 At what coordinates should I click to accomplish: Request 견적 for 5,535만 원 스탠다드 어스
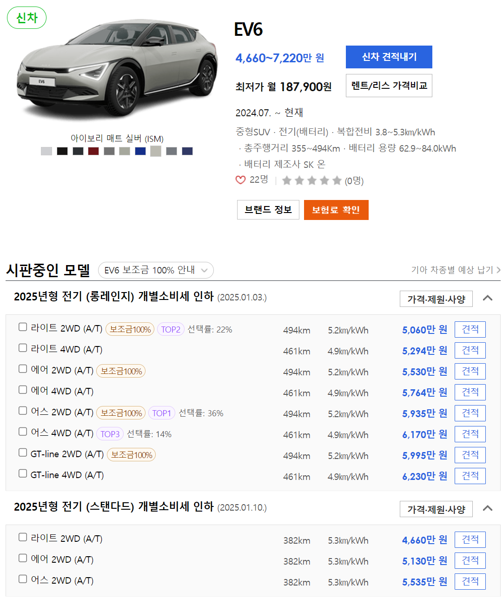coord(470,581)
